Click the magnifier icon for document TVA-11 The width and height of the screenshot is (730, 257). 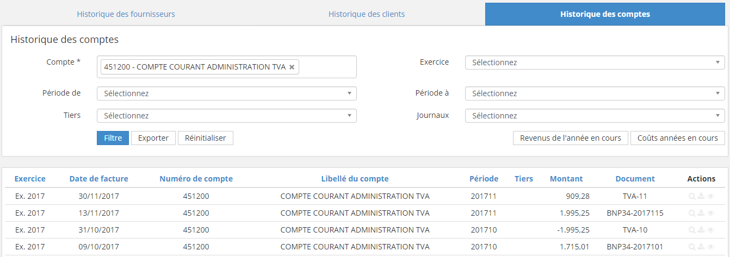(692, 197)
